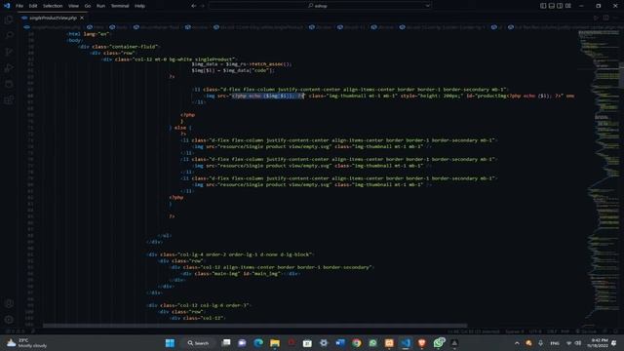
Task: Click the CRLF end-of-line status item
Action: click(551, 331)
